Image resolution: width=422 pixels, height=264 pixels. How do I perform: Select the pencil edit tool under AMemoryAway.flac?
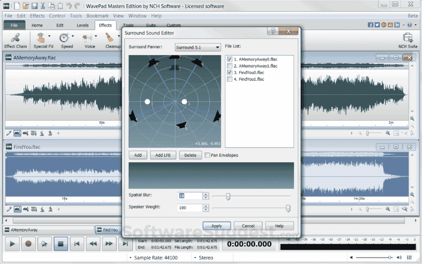8,133
